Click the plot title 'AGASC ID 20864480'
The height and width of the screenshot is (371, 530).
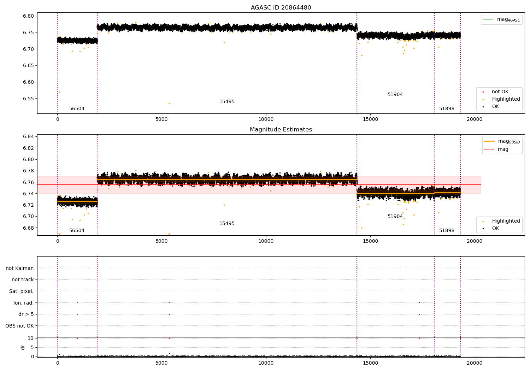(281, 8)
